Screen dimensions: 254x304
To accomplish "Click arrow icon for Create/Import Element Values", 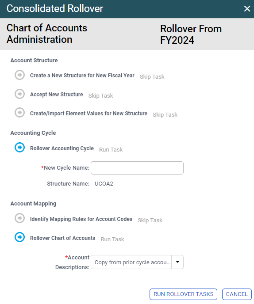I will [x=19, y=113].
